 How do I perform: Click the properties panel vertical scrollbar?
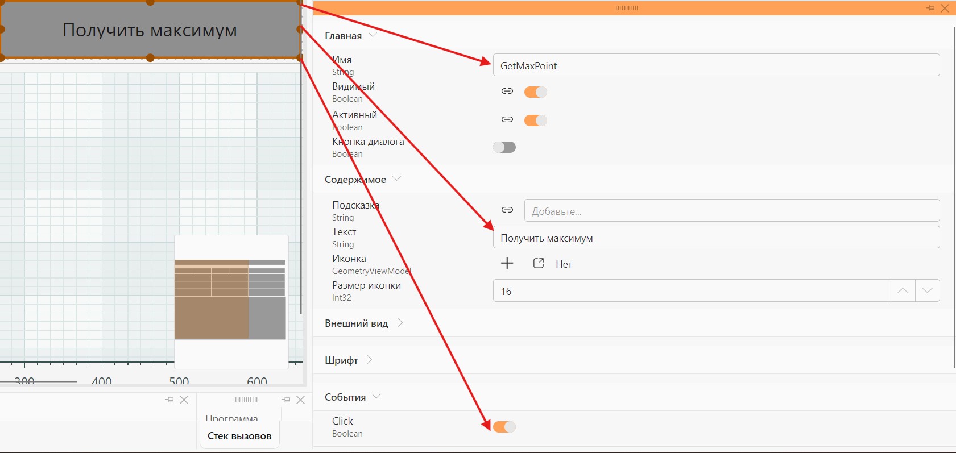[x=954, y=197]
